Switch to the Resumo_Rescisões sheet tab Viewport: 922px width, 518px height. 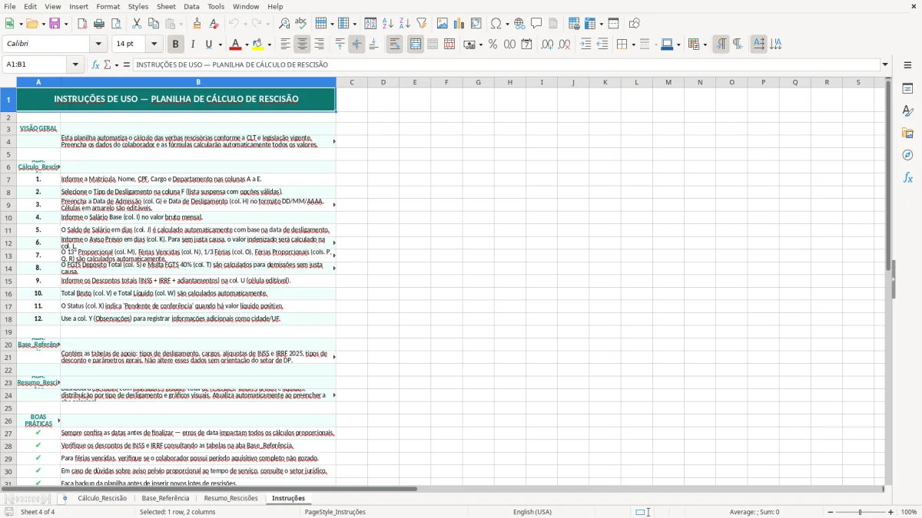pos(230,498)
